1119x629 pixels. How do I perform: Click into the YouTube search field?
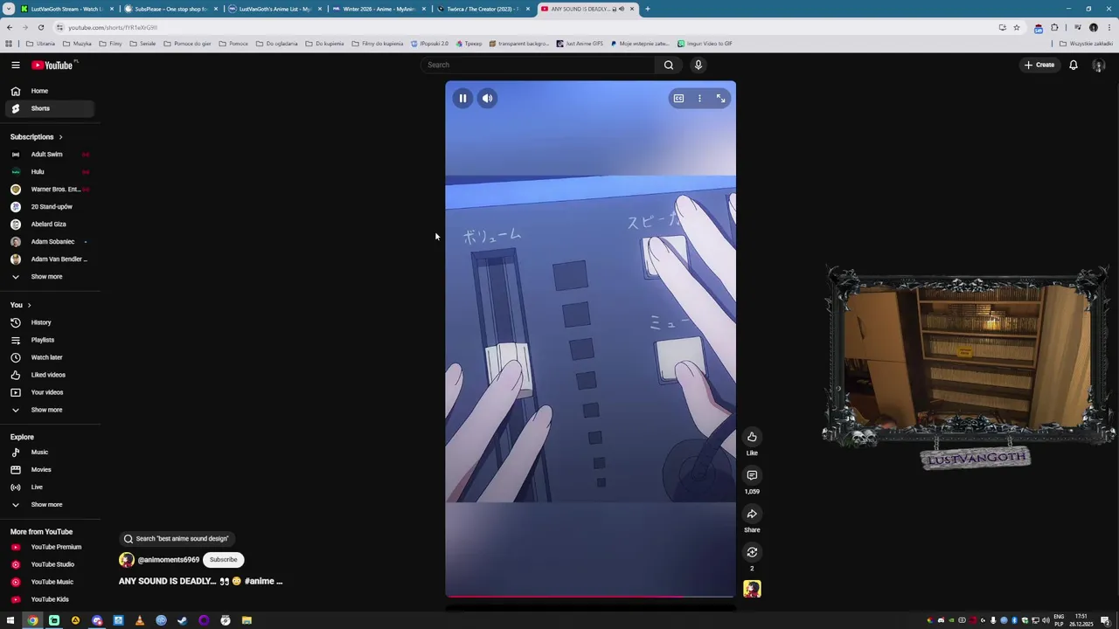(539, 65)
